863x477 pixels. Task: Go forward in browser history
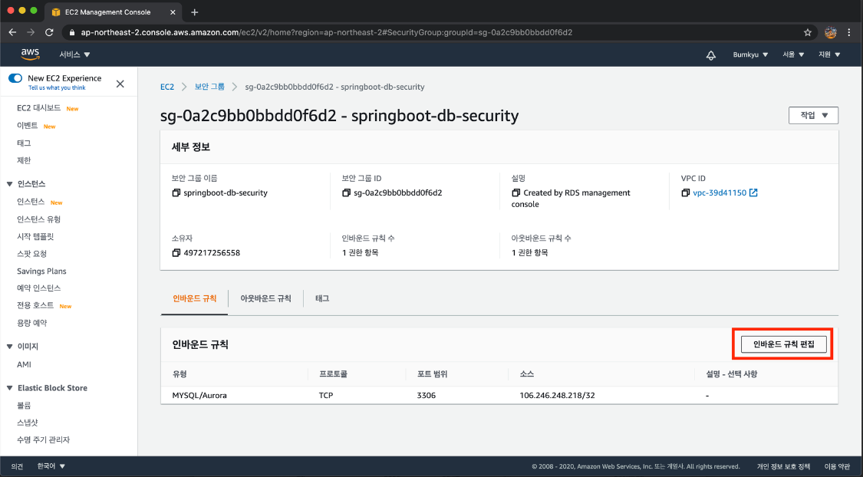pyautogui.click(x=30, y=32)
